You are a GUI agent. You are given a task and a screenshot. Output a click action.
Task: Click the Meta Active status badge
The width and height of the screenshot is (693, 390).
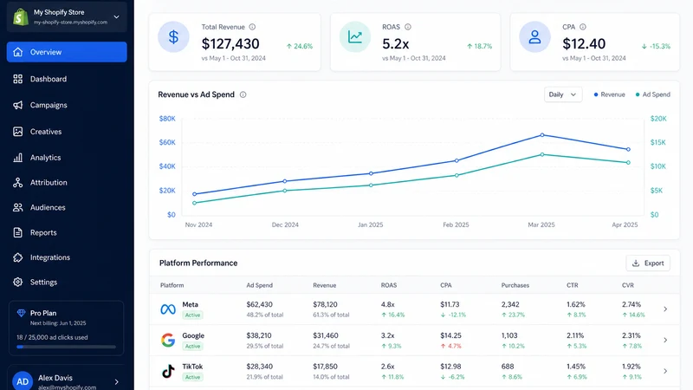pos(192,315)
